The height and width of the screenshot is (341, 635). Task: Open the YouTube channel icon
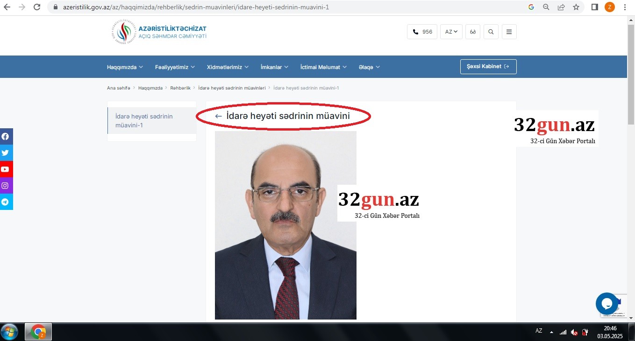(6, 169)
